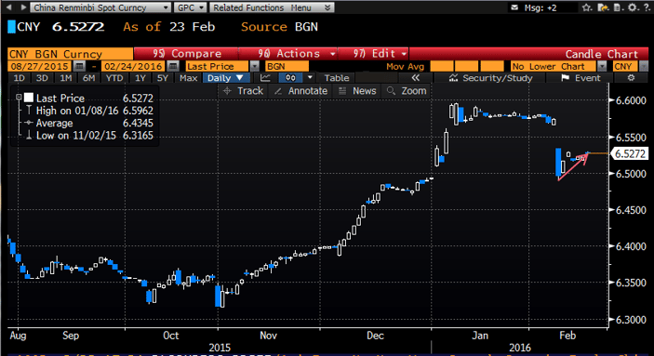
Task: Select the Max range tab
Action: pos(188,78)
